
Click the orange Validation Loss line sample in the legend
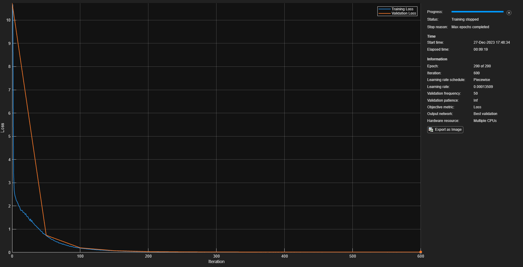(384, 13)
